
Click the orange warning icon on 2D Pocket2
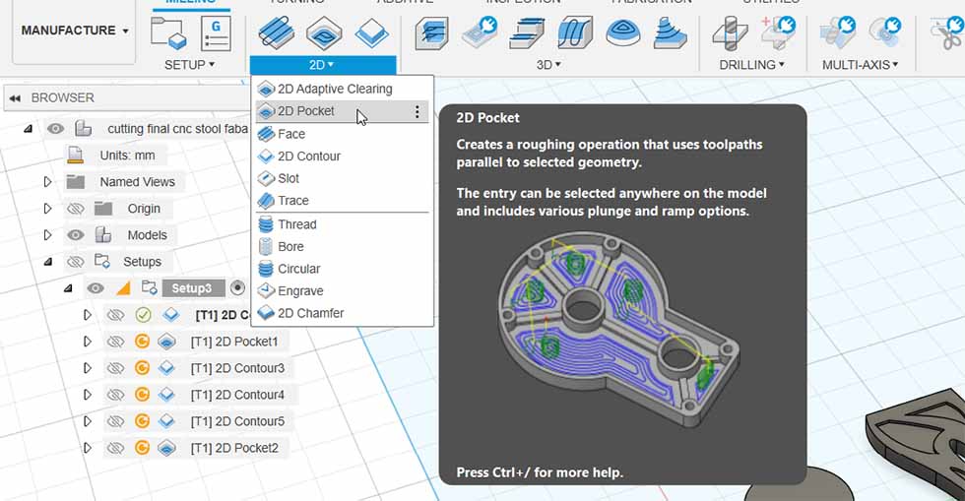(142, 448)
